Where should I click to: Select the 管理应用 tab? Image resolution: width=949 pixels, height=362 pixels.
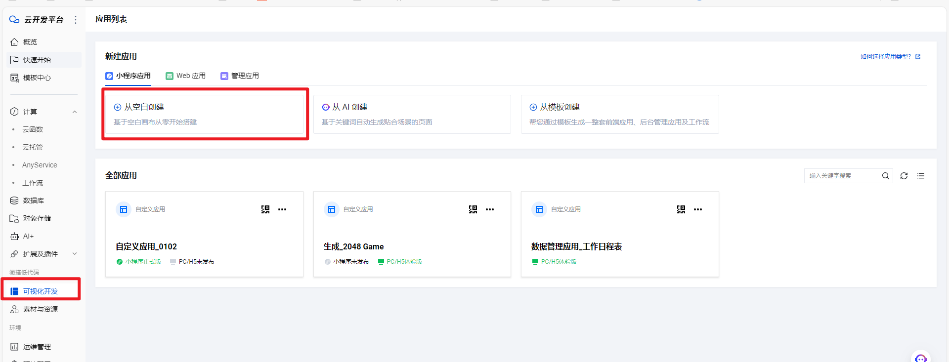click(x=240, y=76)
